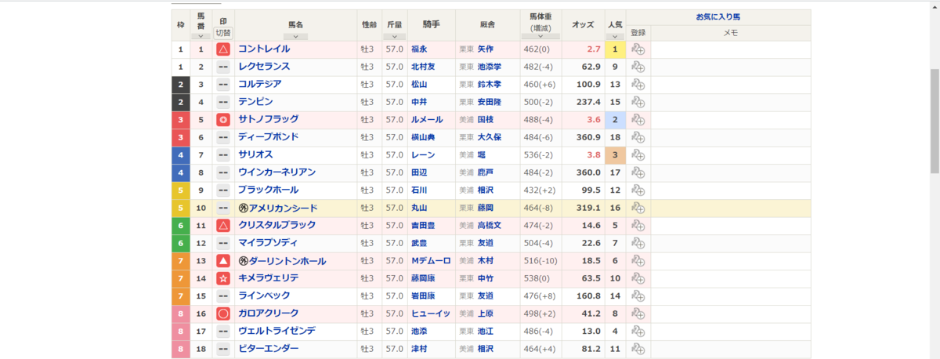Viewport: 940px width, 359px height.
Task: Click favorite-register icon for ラインベック
Action: (638, 296)
